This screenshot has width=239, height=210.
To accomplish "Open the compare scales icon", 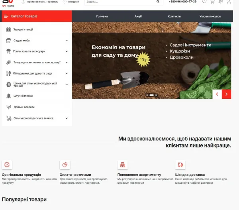I will [x=221, y=2].
